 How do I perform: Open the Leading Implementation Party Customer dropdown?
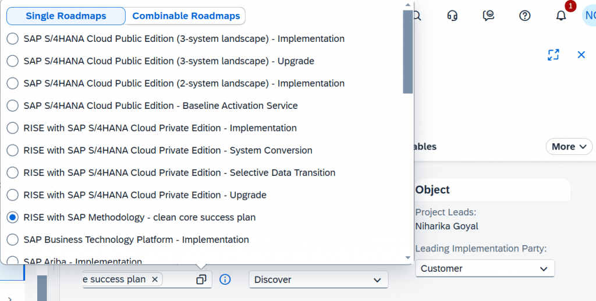485,268
